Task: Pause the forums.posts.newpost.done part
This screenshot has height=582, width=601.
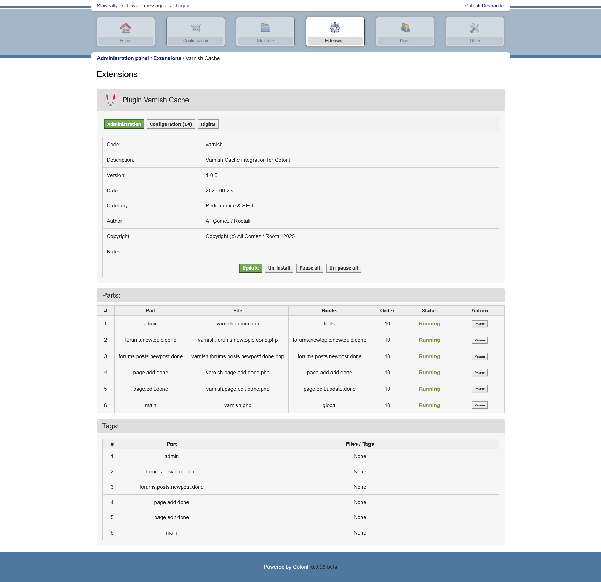Action: [x=479, y=356]
